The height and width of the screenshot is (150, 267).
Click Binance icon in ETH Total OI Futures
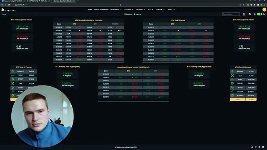click(232, 71)
